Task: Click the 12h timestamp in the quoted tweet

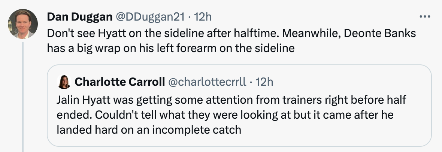Action: coord(264,82)
